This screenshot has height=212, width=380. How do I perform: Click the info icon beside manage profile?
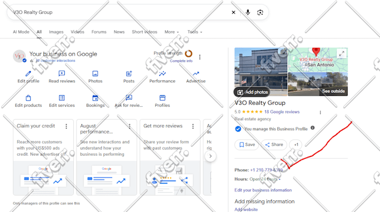pyautogui.click(x=312, y=128)
